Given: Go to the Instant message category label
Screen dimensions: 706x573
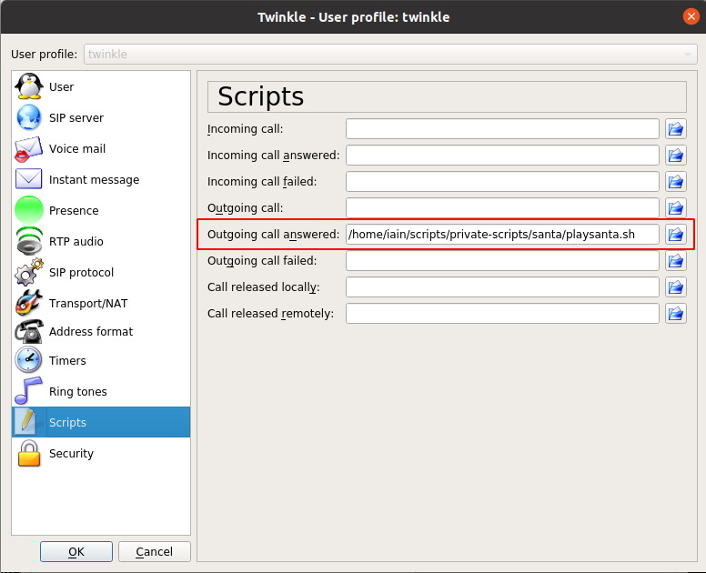Looking at the screenshot, I should coord(94,179).
